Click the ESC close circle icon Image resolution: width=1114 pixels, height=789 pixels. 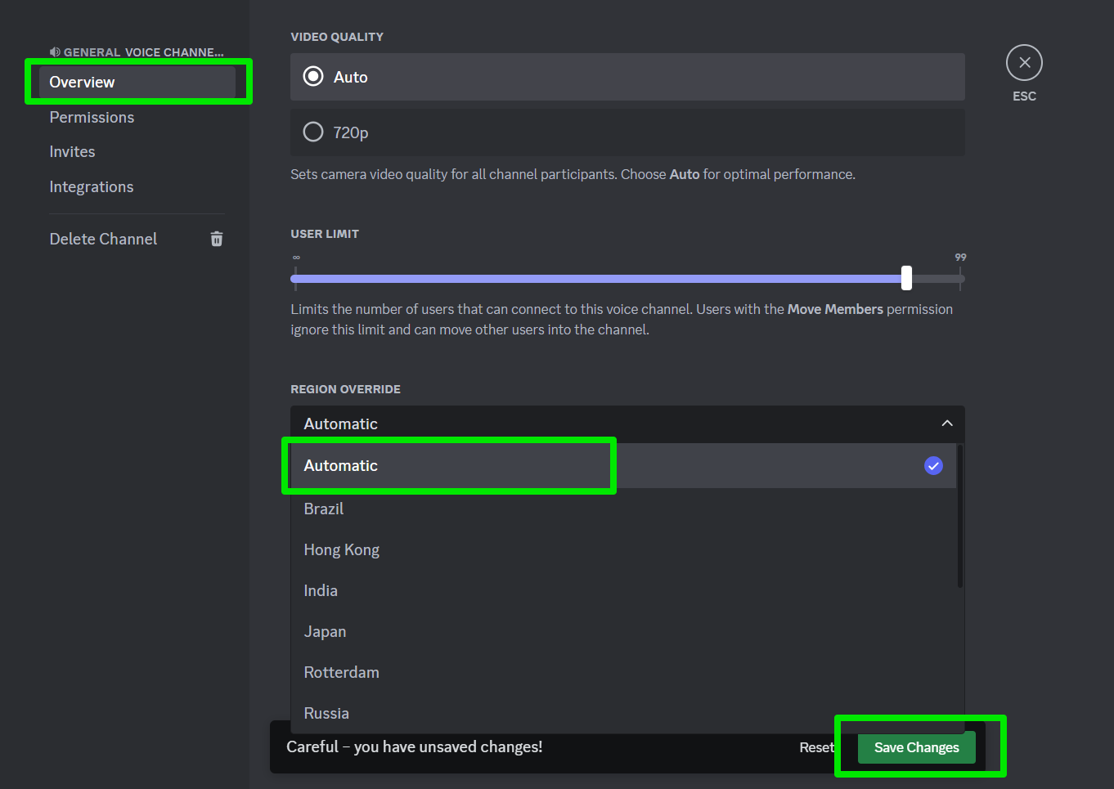tap(1024, 63)
